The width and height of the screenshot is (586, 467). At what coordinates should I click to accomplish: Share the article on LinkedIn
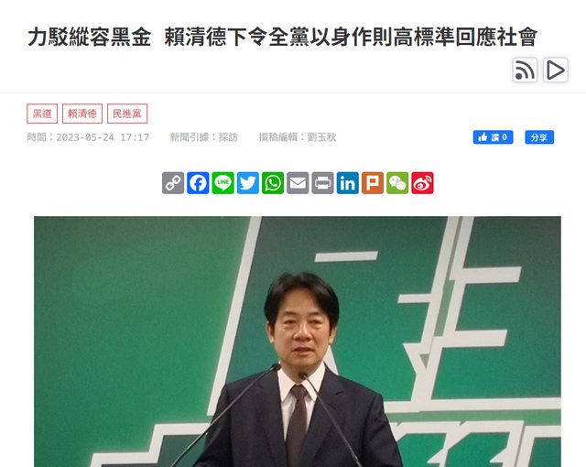348,183
